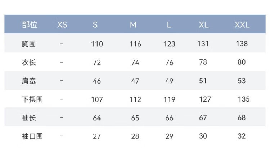Click the 衣长 value 76 for size L
Viewport: 270px width, 148px height.
click(170, 63)
